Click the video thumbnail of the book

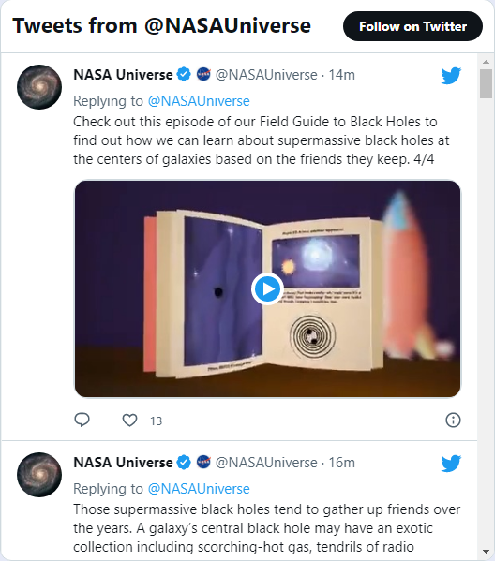[x=267, y=288]
